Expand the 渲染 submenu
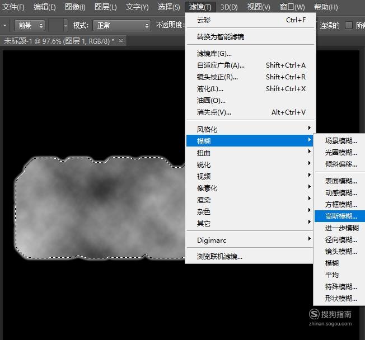This screenshot has height=340, width=365. 250,200
